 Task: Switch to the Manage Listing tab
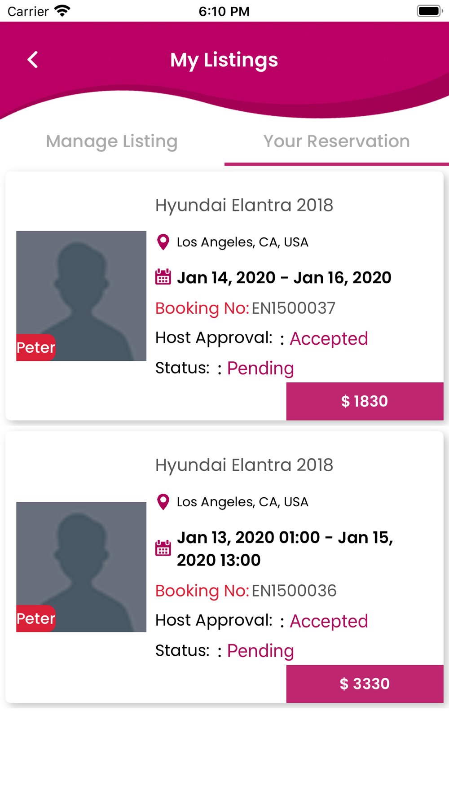tap(112, 141)
